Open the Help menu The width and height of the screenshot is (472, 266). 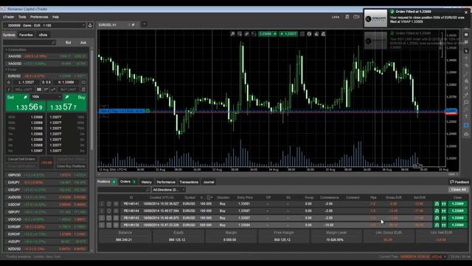click(x=55, y=17)
